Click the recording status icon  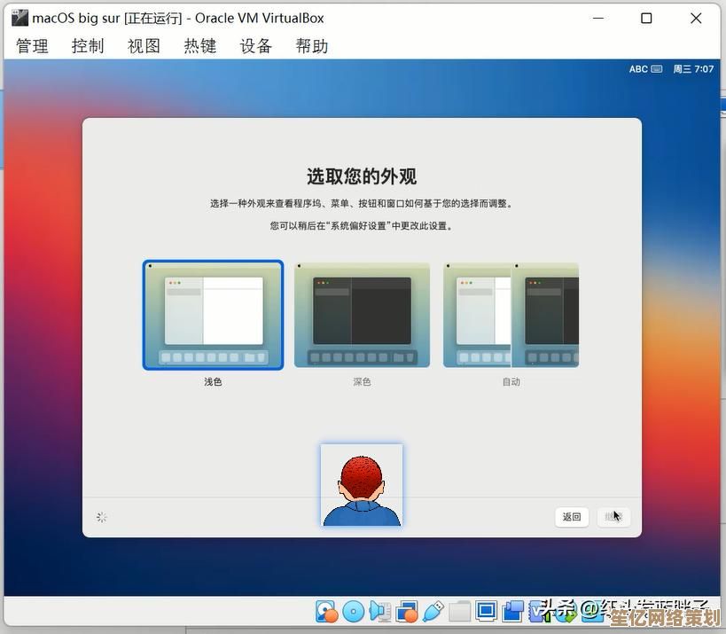(512, 611)
